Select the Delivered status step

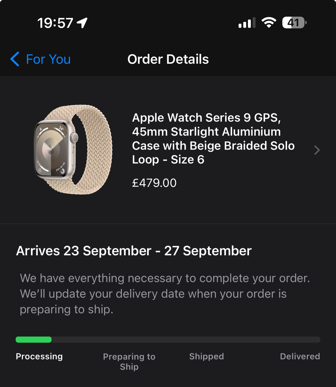pyautogui.click(x=300, y=356)
